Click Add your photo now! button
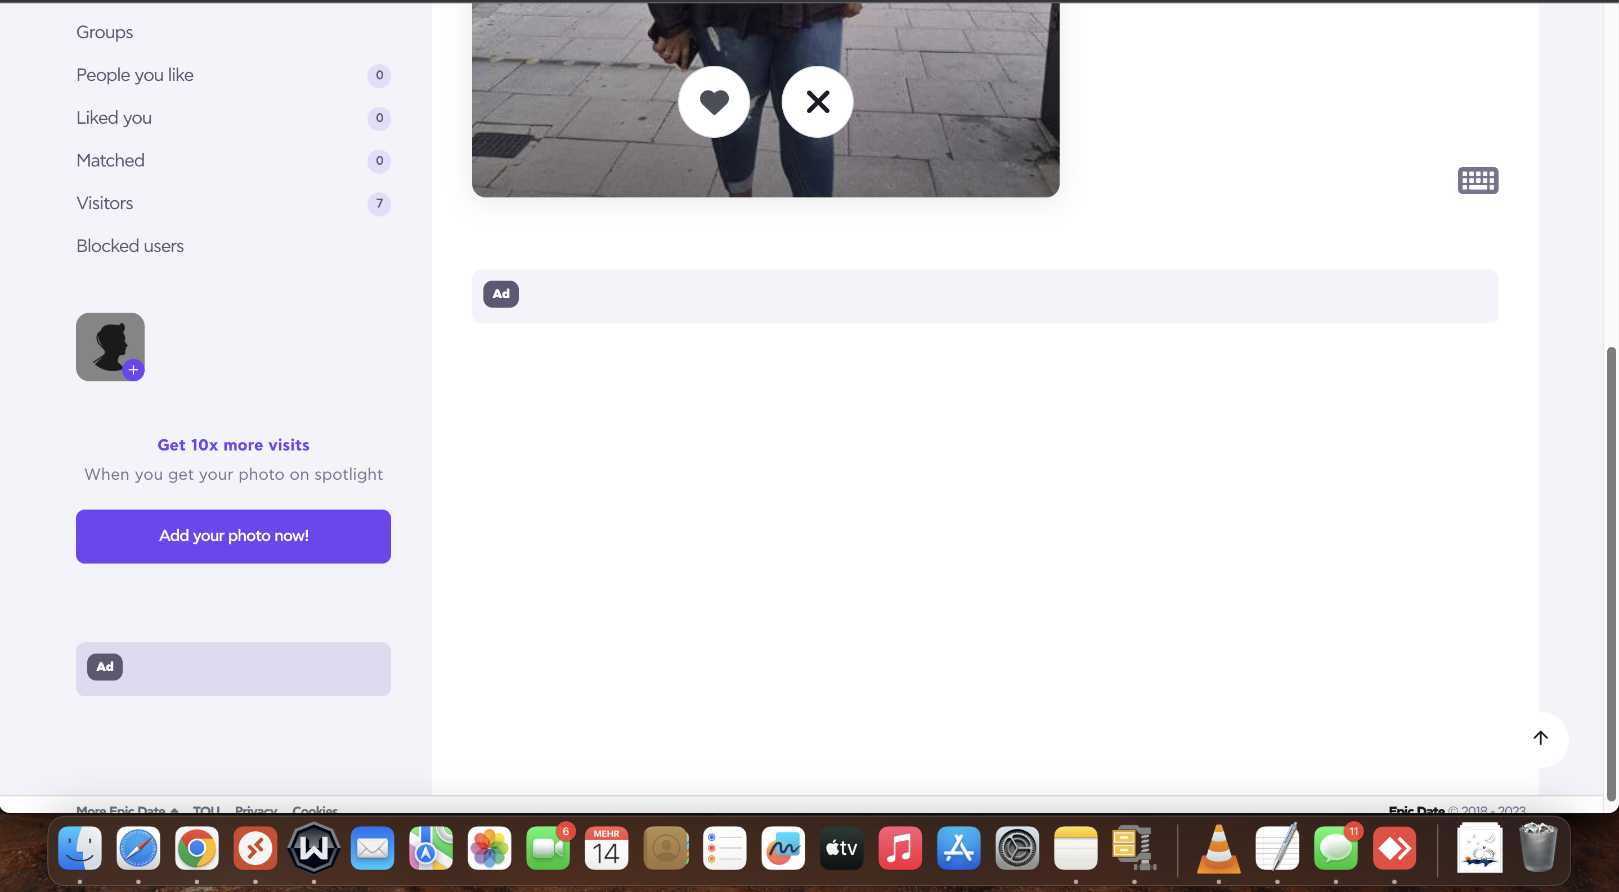The image size is (1619, 892). pyautogui.click(x=233, y=537)
